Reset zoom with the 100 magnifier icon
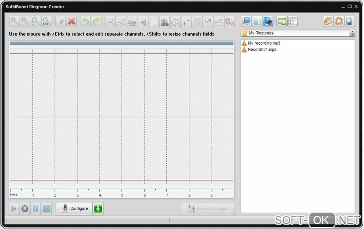Image resolution: width=364 pixels, height=229 pixels. click(x=46, y=21)
